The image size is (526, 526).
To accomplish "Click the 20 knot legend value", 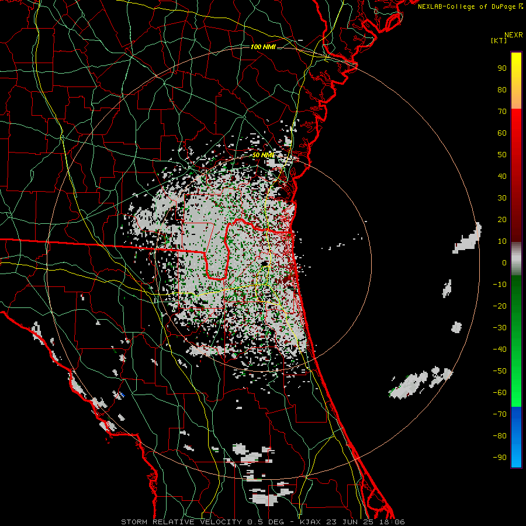I will 502,220.
